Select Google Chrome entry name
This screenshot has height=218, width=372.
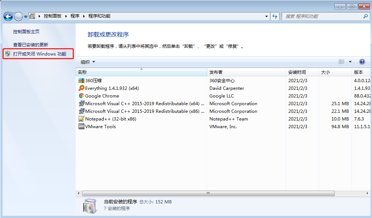pos(102,96)
